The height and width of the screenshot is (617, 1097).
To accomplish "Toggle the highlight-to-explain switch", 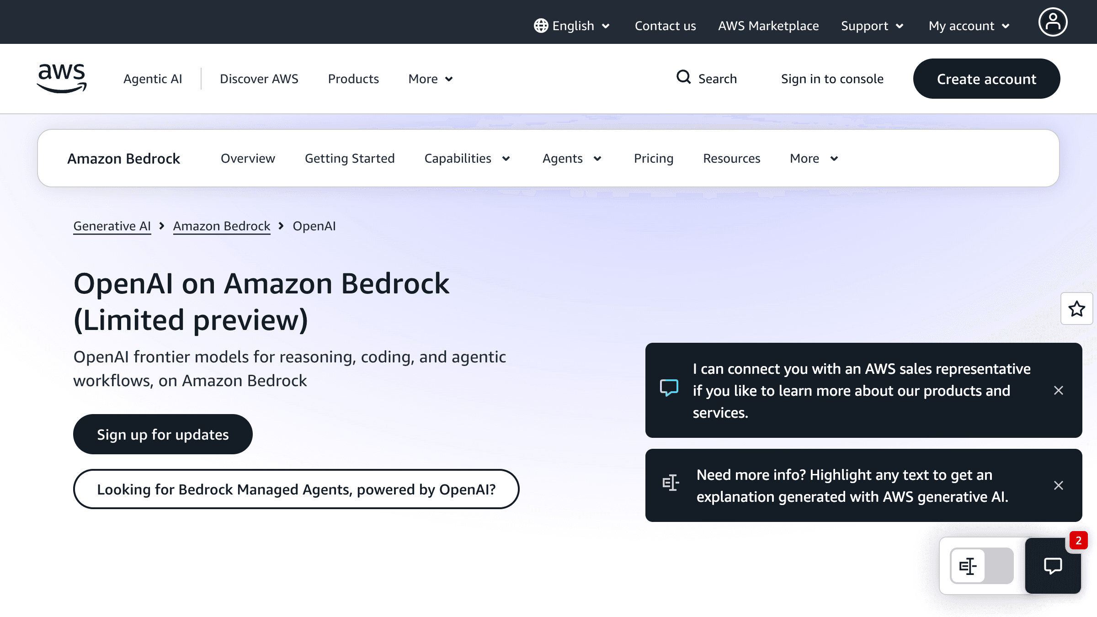I will coord(981,566).
